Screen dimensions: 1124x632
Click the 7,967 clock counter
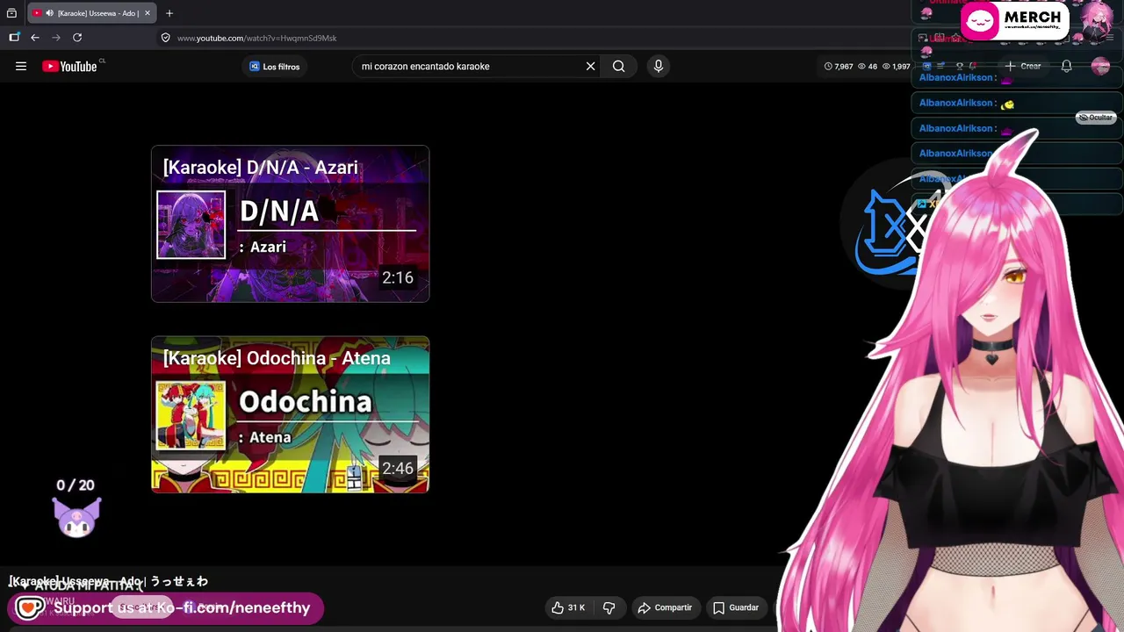839,66
